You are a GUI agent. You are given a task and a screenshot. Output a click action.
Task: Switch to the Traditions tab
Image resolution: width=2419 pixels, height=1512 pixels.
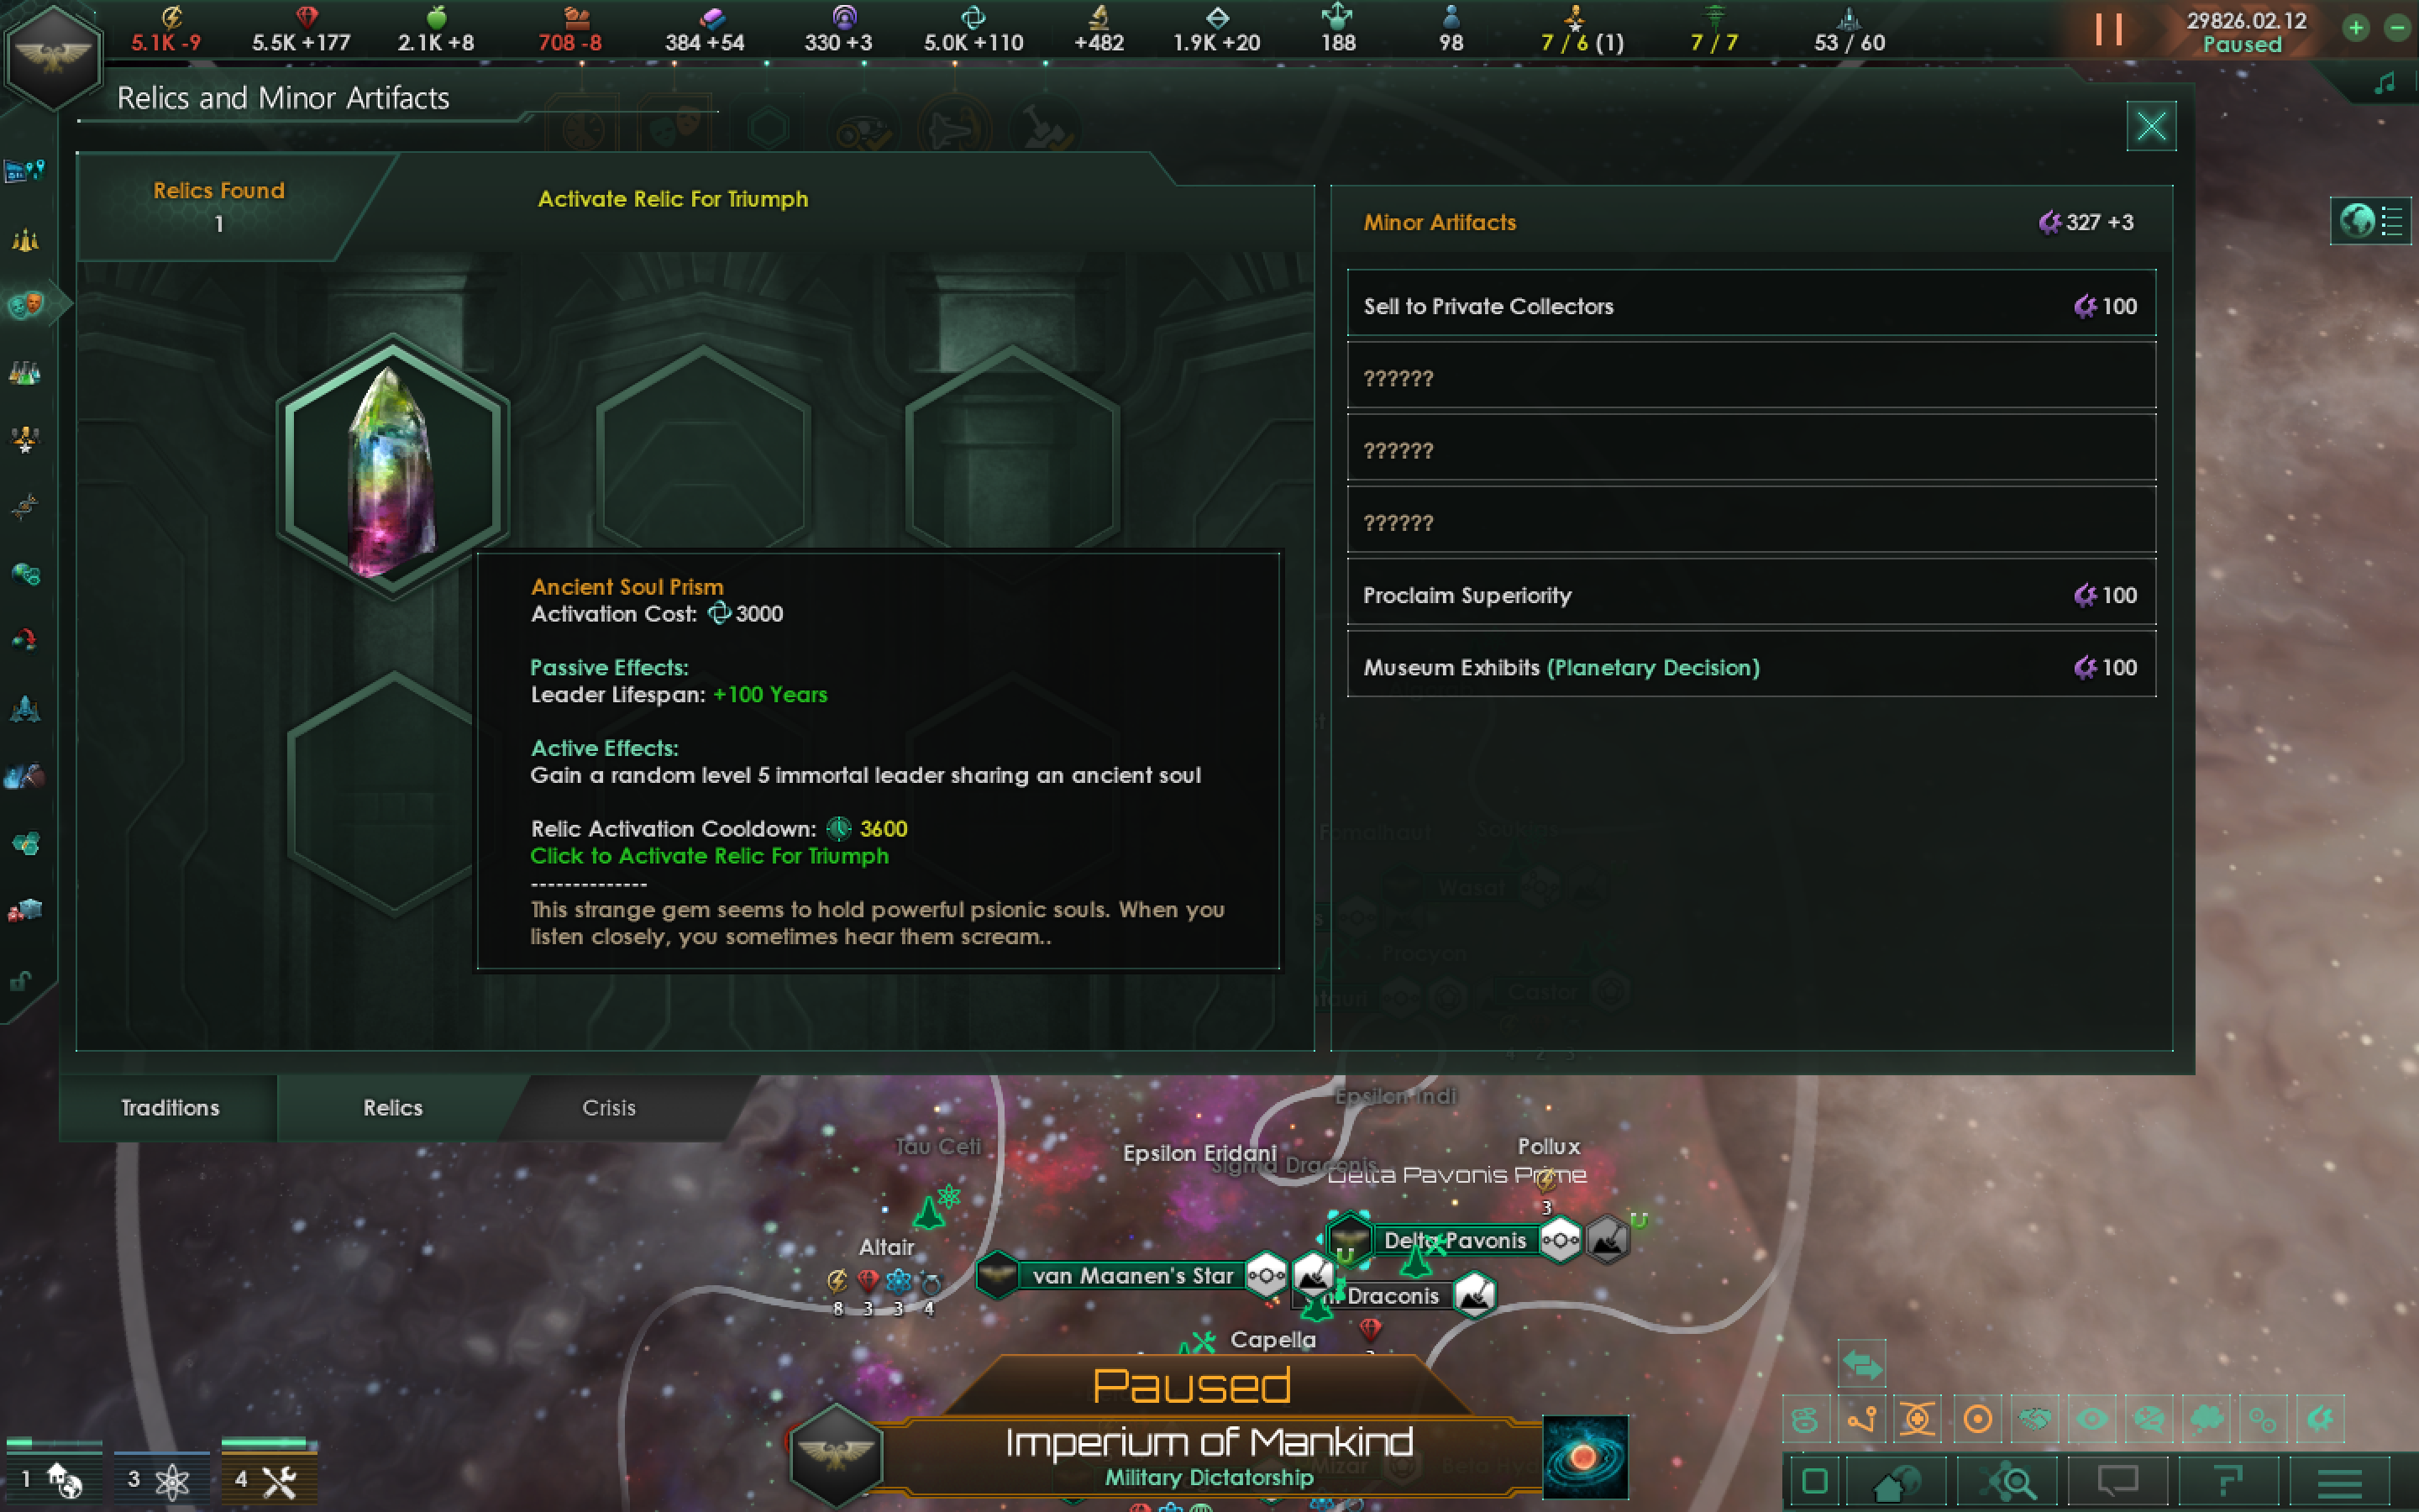click(x=170, y=1108)
